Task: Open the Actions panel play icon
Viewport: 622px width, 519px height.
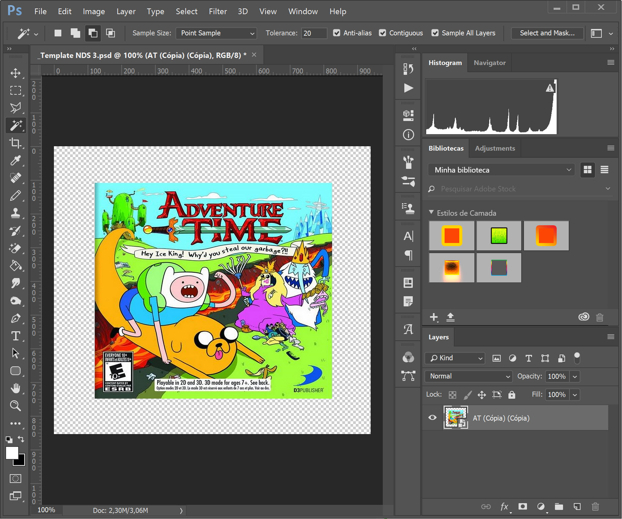Action: [x=408, y=88]
